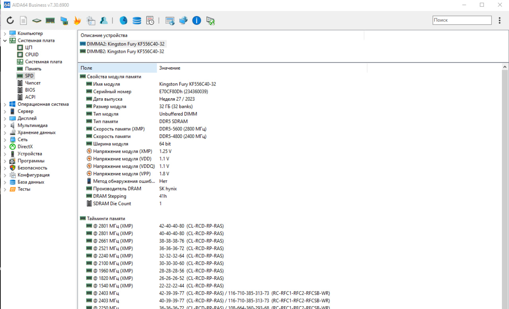Click the Поле column header
This screenshot has height=309, width=509.
tap(117, 68)
